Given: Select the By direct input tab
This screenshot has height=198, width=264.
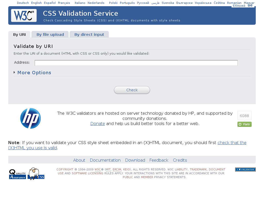Looking at the screenshot, I should click(x=89, y=35).
